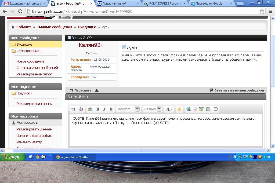Click the report message warning icon

97,90
